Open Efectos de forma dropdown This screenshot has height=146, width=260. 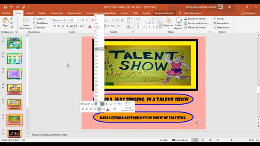[x=195, y=28]
